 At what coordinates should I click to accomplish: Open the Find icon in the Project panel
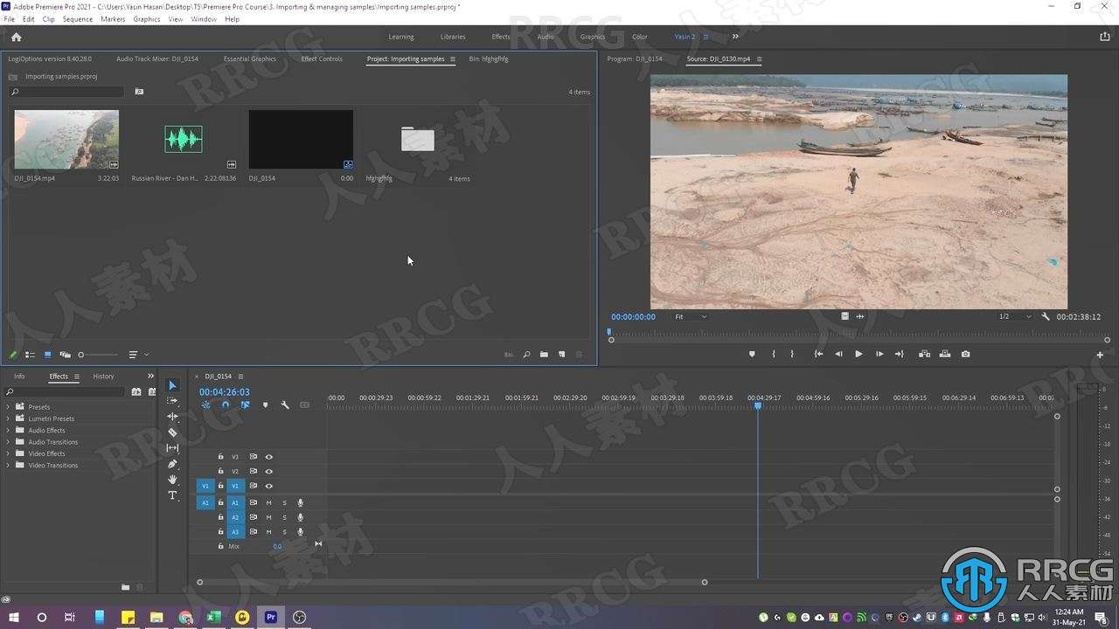(526, 355)
